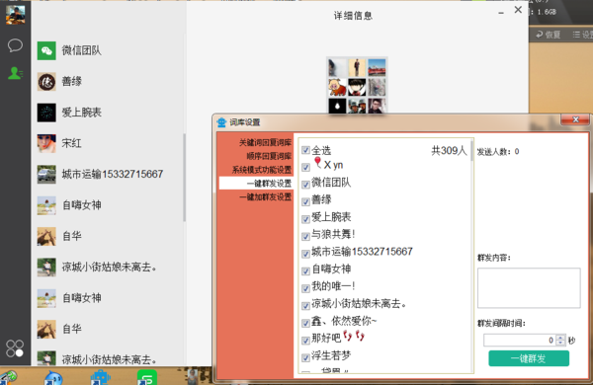This screenshot has height=385, width=593.
Task: Select the 微信团队 contact avatar
Action: tap(46, 50)
